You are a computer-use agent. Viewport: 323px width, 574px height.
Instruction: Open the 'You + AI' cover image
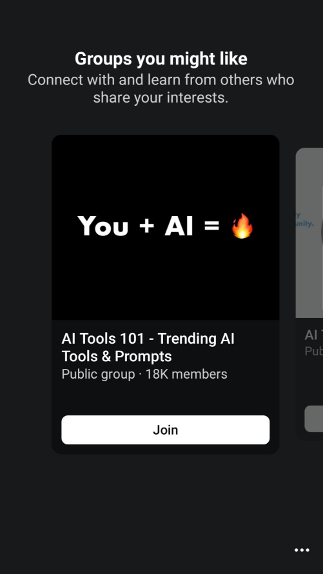[x=165, y=227]
